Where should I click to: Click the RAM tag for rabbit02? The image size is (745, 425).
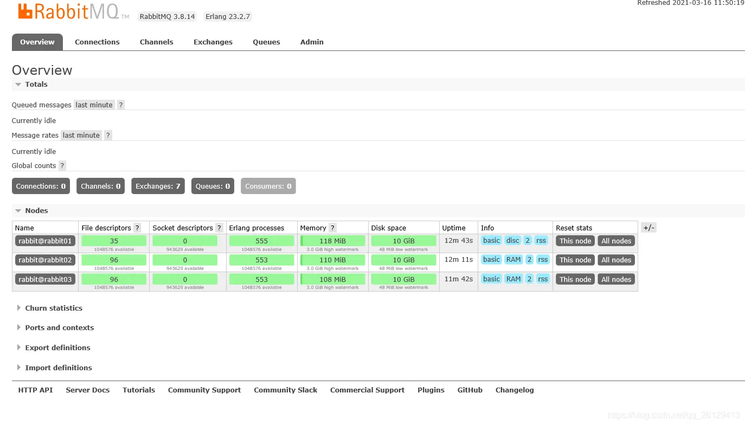(x=513, y=259)
